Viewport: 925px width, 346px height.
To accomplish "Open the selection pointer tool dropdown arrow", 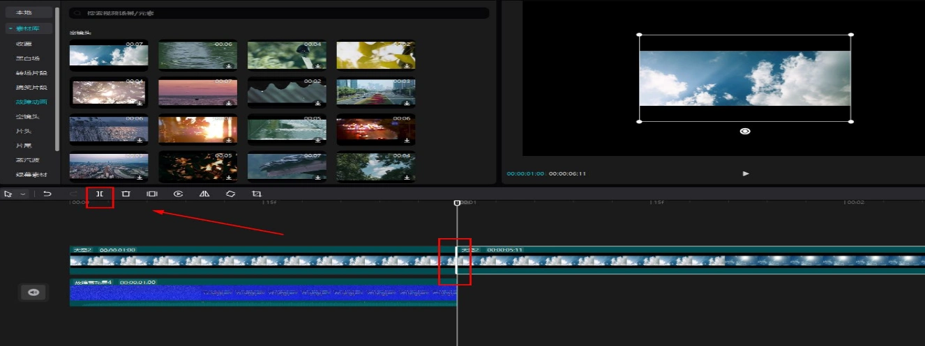I will pyautogui.click(x=23, y=194).
